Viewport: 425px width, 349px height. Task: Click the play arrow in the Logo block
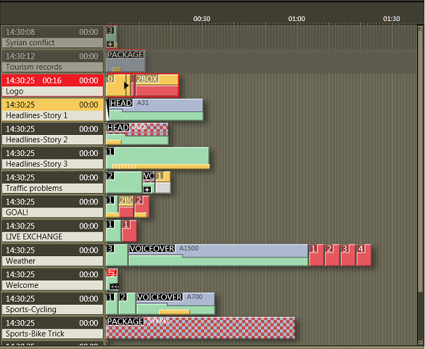pos(126,86)
